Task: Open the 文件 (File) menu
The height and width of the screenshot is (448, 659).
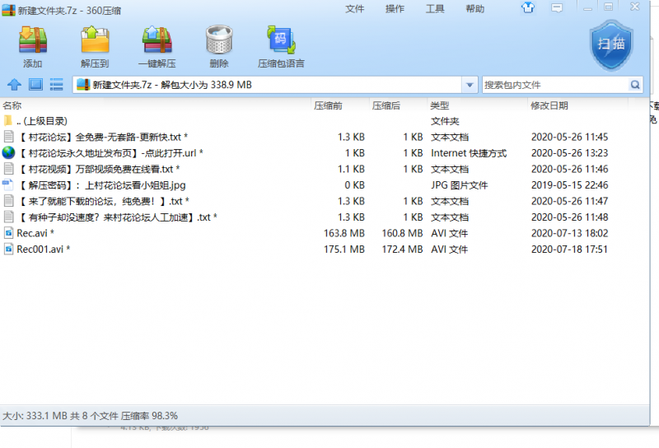Action: (355, 9)
